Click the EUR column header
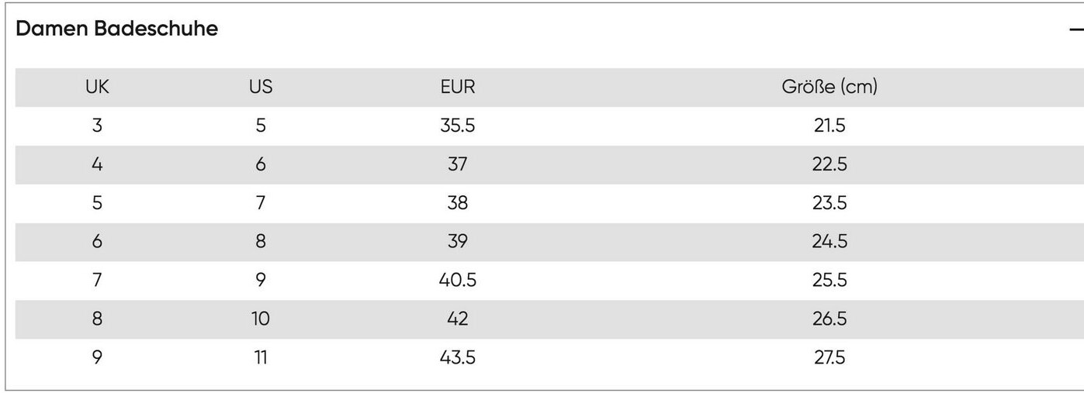The height and width of the screenshot is (393, 1084). coord(457,88)
